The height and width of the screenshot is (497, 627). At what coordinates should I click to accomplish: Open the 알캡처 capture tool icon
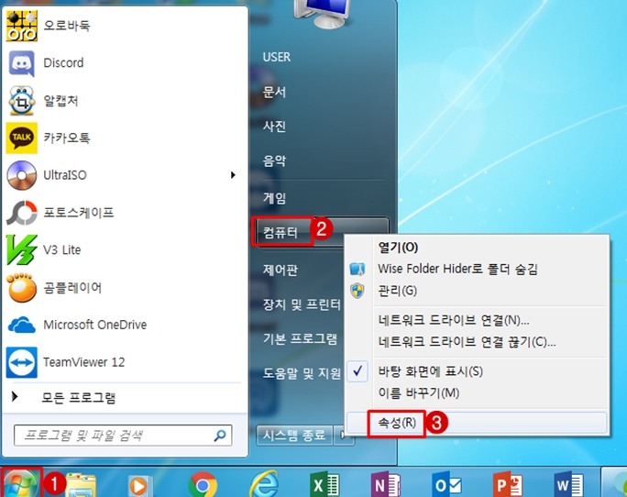[22, 101]
